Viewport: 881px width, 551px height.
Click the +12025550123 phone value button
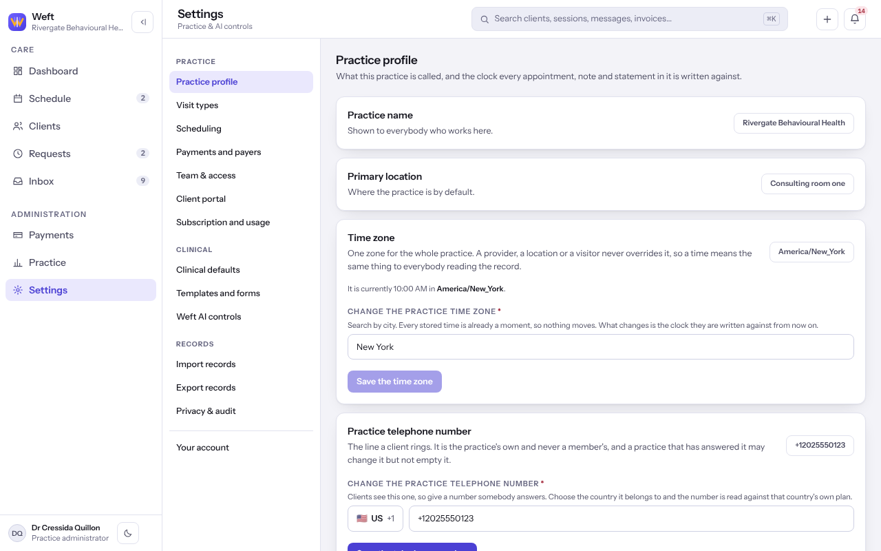(820, 446)
